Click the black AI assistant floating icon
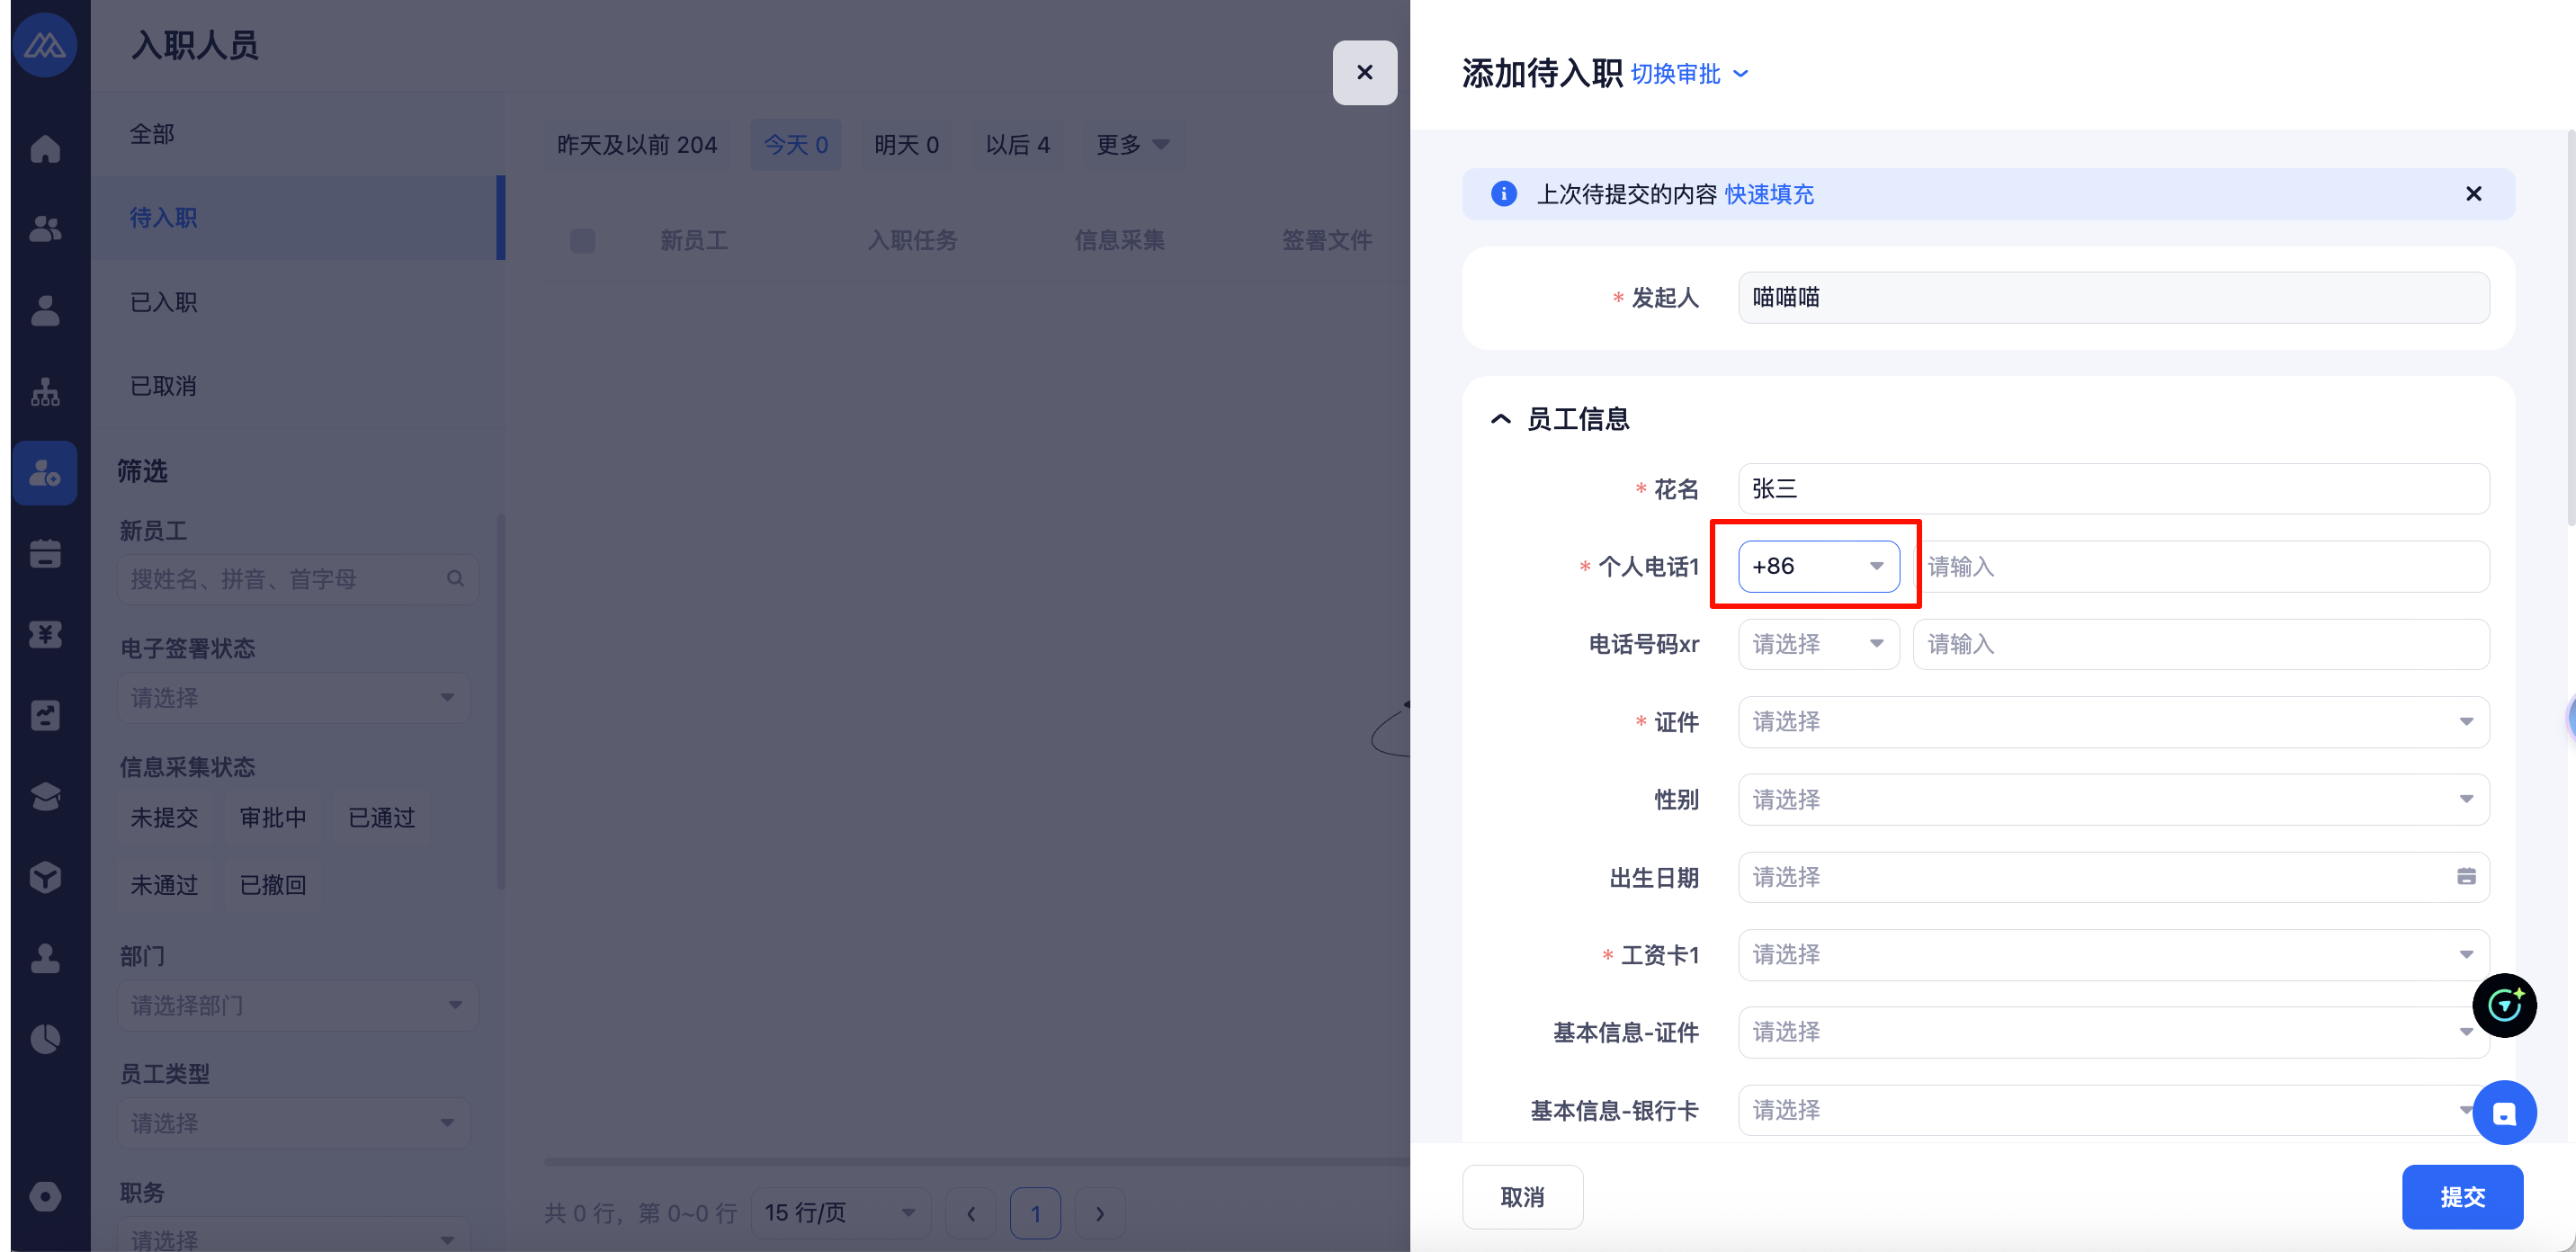The height and width of the screenshot is (1252, 2576). click(2503, 1005)
